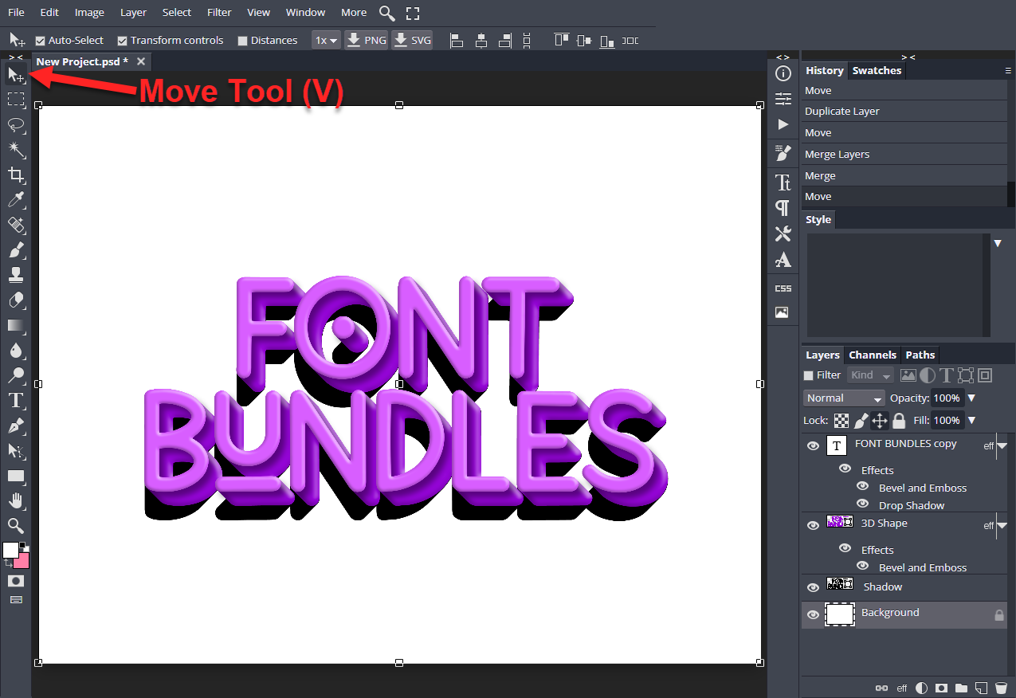
Task: Switch to the Paths tab
Action: (920, 355)
